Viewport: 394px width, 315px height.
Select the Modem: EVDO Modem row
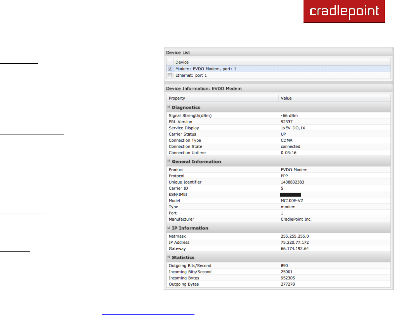(x=278, y=69)
